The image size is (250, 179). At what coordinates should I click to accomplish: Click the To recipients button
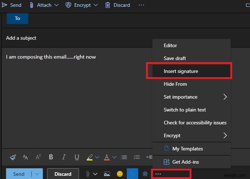coord(17,19)
